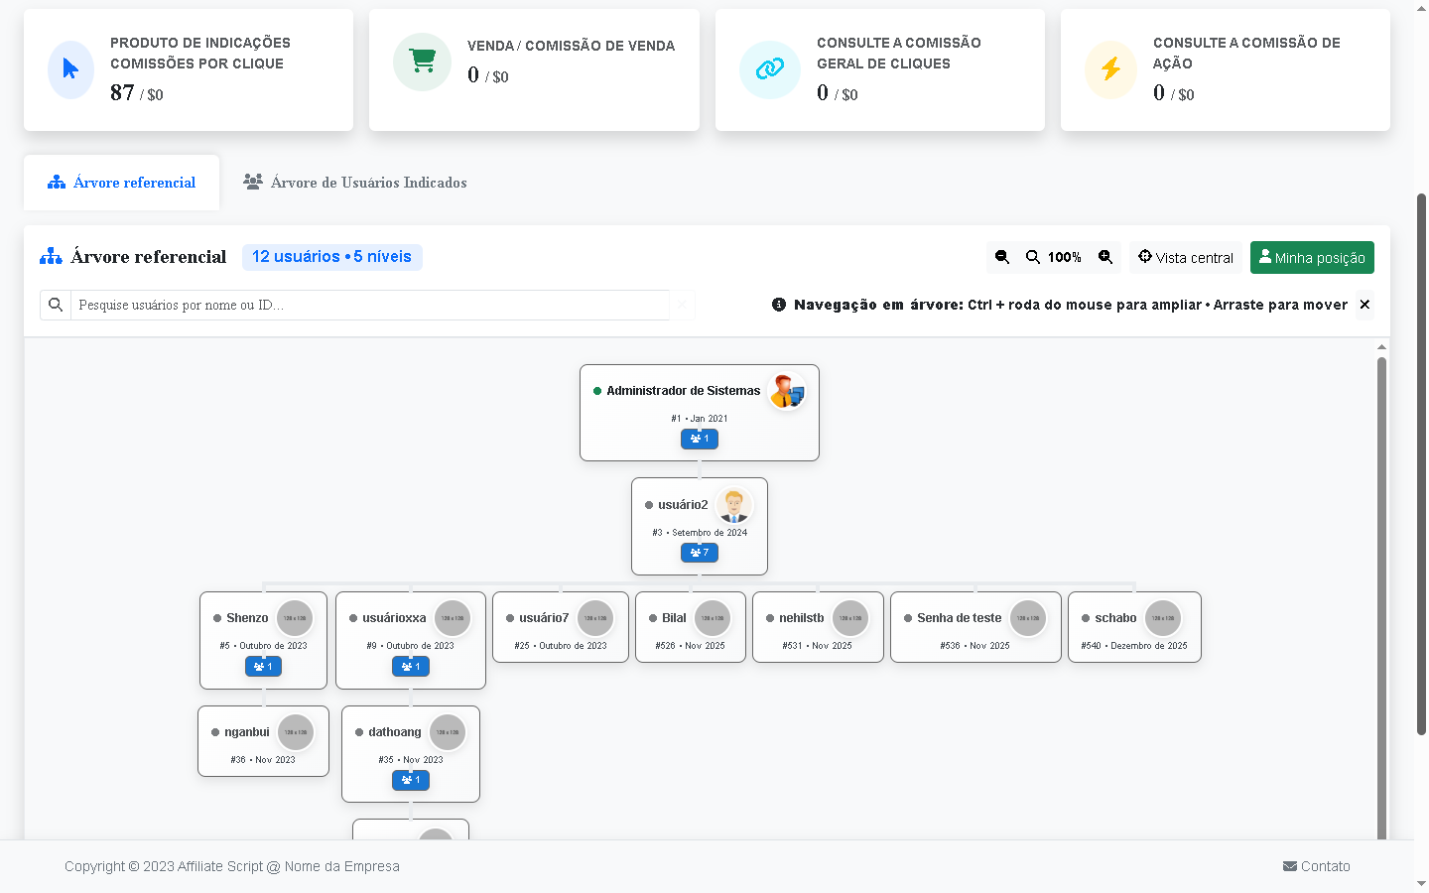Image resolution: width=1429 pixels, height=893 pixels.
Task: Toggle usuárioxxa node children badge
Action: [x=411, y=667]
